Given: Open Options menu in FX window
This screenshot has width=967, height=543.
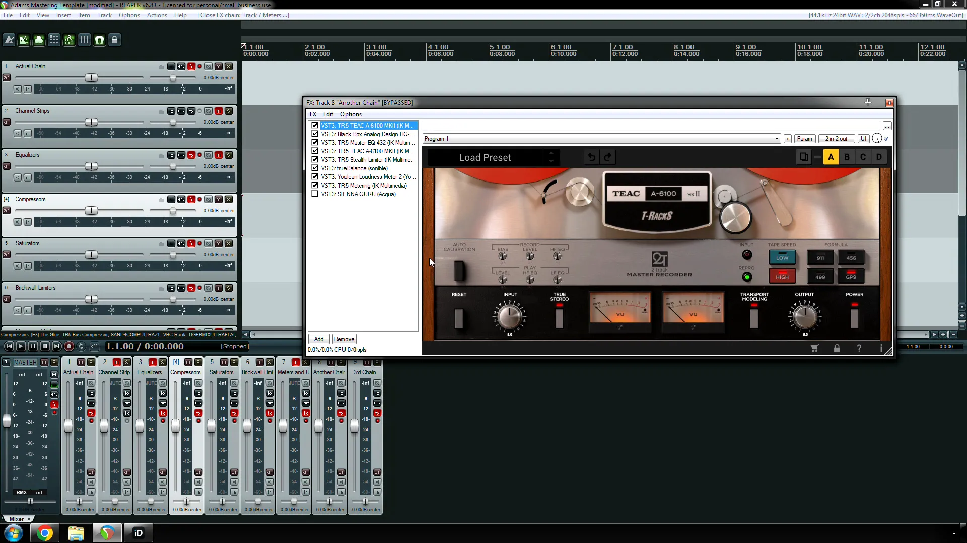Looking at the screenshot, I should 351,114.
